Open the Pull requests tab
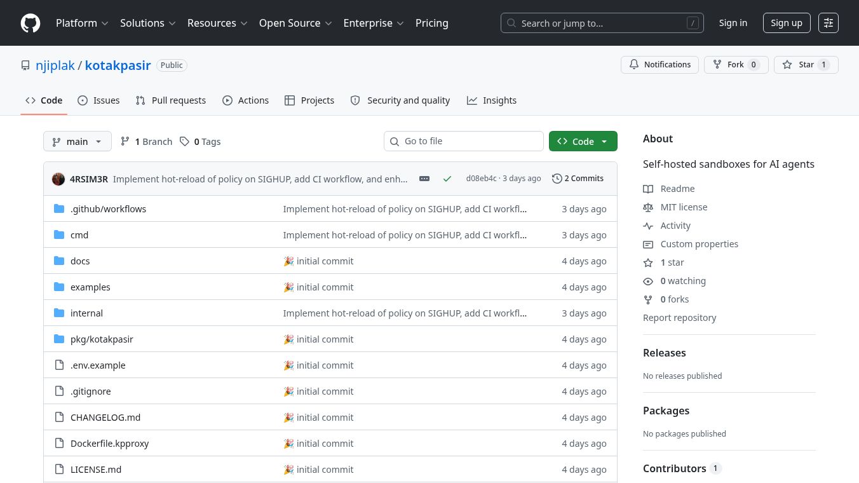This screenshot has height=483, width=859. click(x=171, y=100)
